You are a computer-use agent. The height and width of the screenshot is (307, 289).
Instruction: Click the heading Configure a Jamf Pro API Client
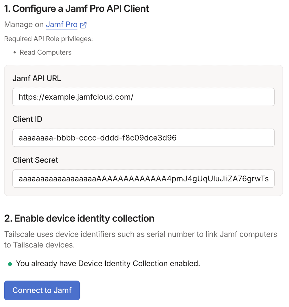tap(76, 9)
